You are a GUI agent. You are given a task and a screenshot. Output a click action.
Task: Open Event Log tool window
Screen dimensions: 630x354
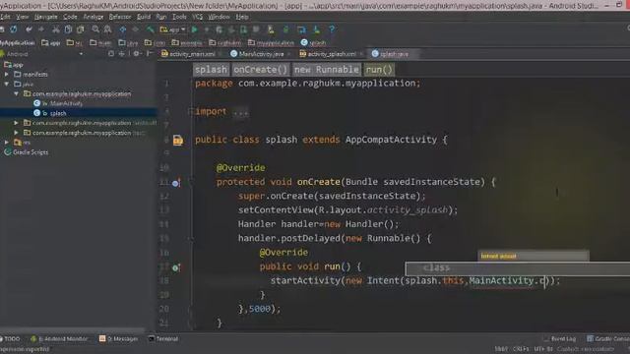(x=559, y=338)
